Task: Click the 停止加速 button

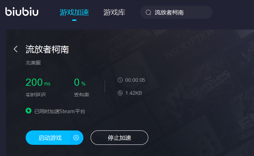Action: (x=119, y=138)
